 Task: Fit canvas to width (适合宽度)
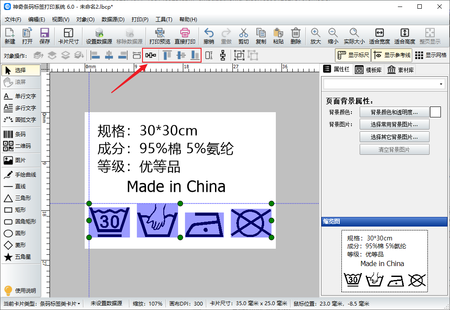click(379, 36)
